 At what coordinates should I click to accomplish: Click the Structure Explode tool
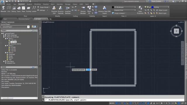click(60, 10)
